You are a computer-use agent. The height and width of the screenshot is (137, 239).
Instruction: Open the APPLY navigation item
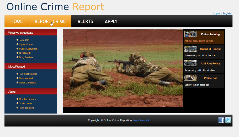[x=111, y=21]
